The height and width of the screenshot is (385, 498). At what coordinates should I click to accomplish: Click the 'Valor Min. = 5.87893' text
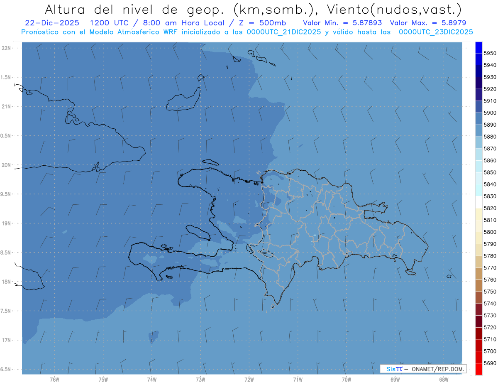point(342,23)
